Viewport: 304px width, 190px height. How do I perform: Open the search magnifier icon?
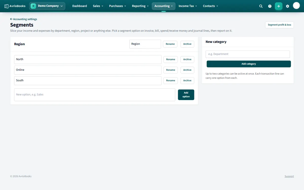pos(261,6)
